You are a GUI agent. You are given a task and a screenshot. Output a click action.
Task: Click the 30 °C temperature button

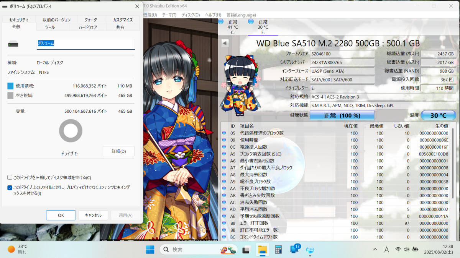point(438,115)
